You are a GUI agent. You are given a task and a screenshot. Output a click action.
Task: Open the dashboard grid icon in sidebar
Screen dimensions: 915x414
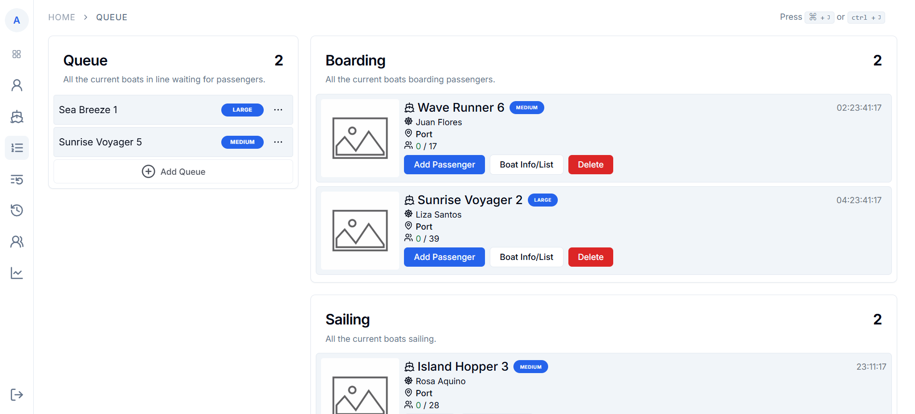pyautogui.click(x=16, y=54)
